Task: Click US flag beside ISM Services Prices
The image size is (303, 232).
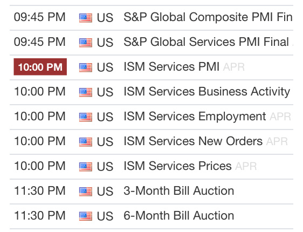Action: pyautogui.click(x=85, y=167)
